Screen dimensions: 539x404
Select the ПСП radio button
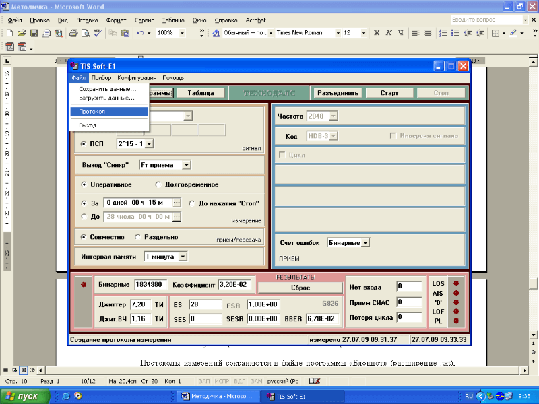tap(83, 144)
